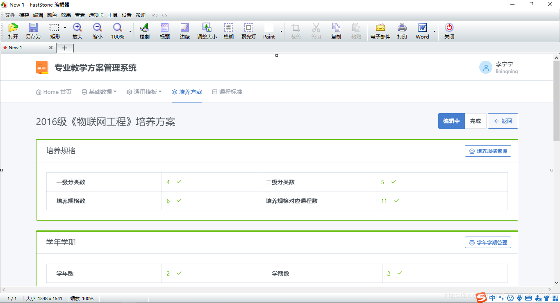The height and width of the screenshot is (303, 560).
Task: Click the Zoom In (放大) icon
Action: point(77,31)
